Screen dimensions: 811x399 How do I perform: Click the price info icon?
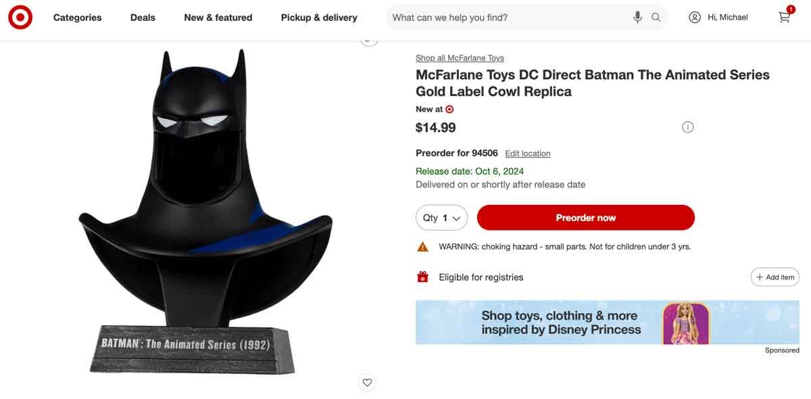coord(687,127)
